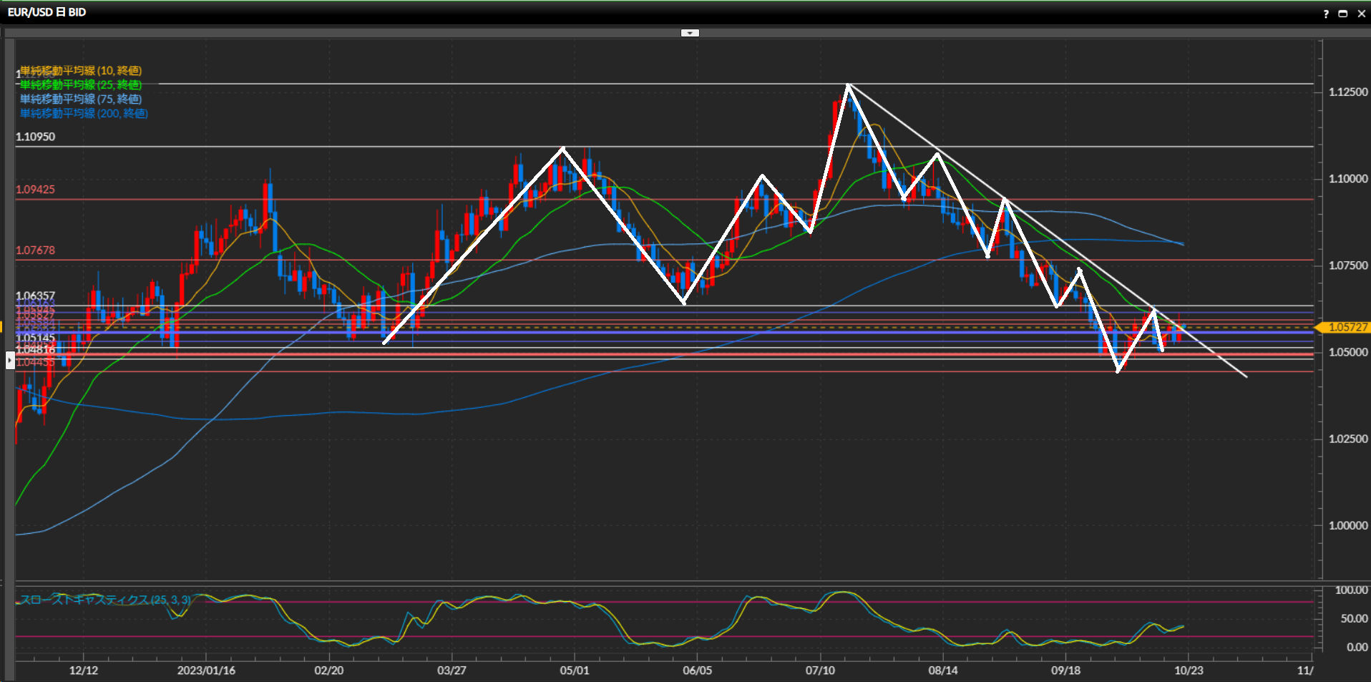Open the help question mark icon
This screenshot has height=682, width=1371.
click(x=1325, y=14)
